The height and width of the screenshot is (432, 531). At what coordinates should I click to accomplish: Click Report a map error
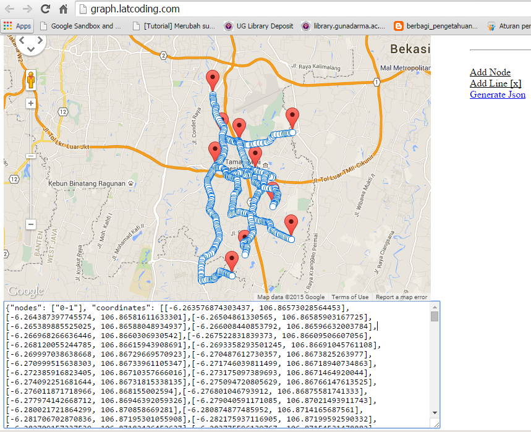401,297
